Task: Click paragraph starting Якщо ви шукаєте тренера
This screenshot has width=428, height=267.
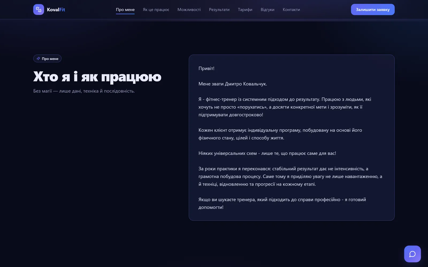Action: pyautogui.click(x=282, y=203)
